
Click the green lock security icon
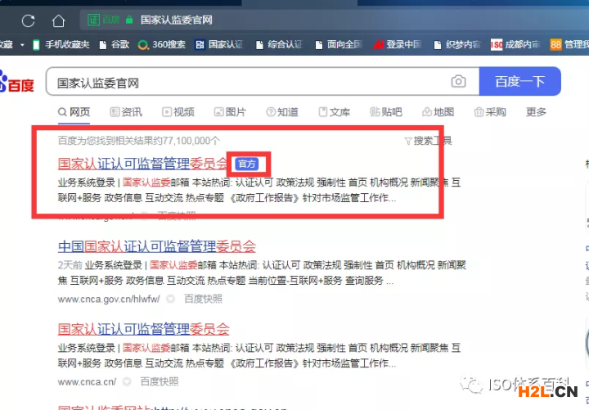pyautogui.click(x=129, y=20)
